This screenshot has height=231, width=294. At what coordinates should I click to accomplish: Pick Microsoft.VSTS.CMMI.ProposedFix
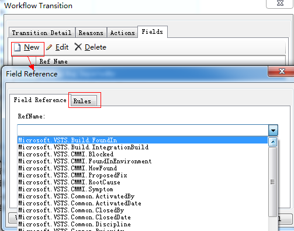coord(143,175)
